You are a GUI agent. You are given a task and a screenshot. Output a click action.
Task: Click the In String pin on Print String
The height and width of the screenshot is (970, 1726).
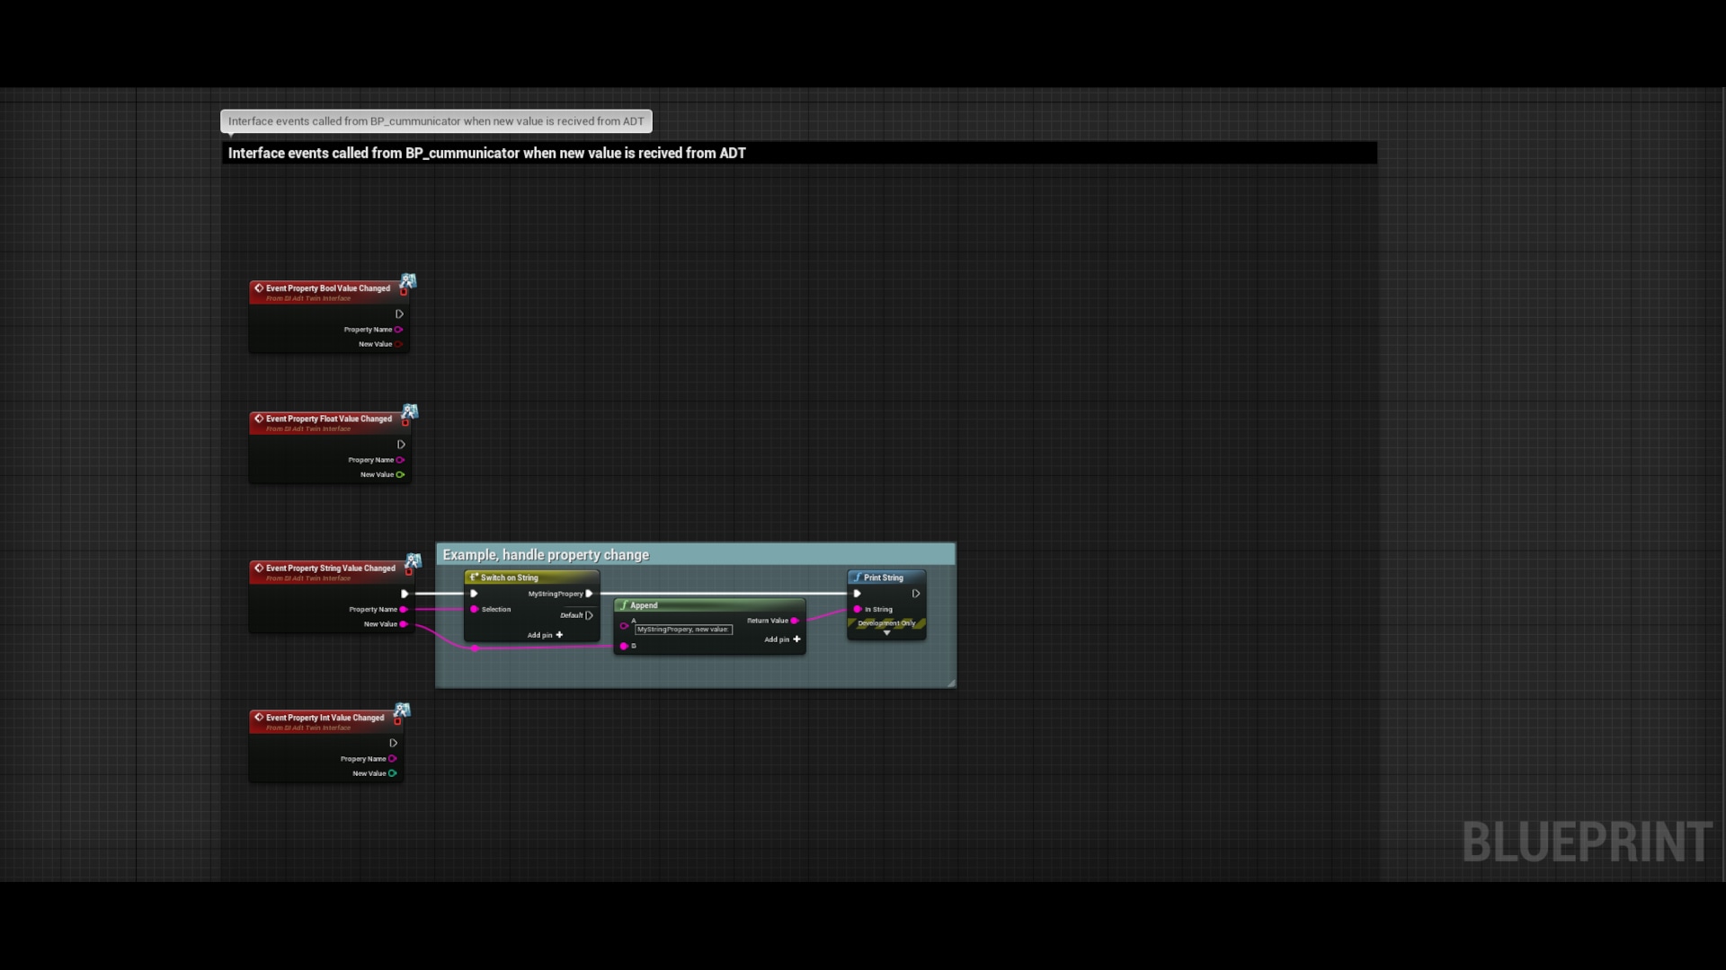[x=858, y=609]
